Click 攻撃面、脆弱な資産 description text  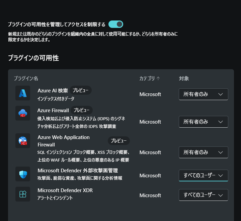(x=80, y=178)
